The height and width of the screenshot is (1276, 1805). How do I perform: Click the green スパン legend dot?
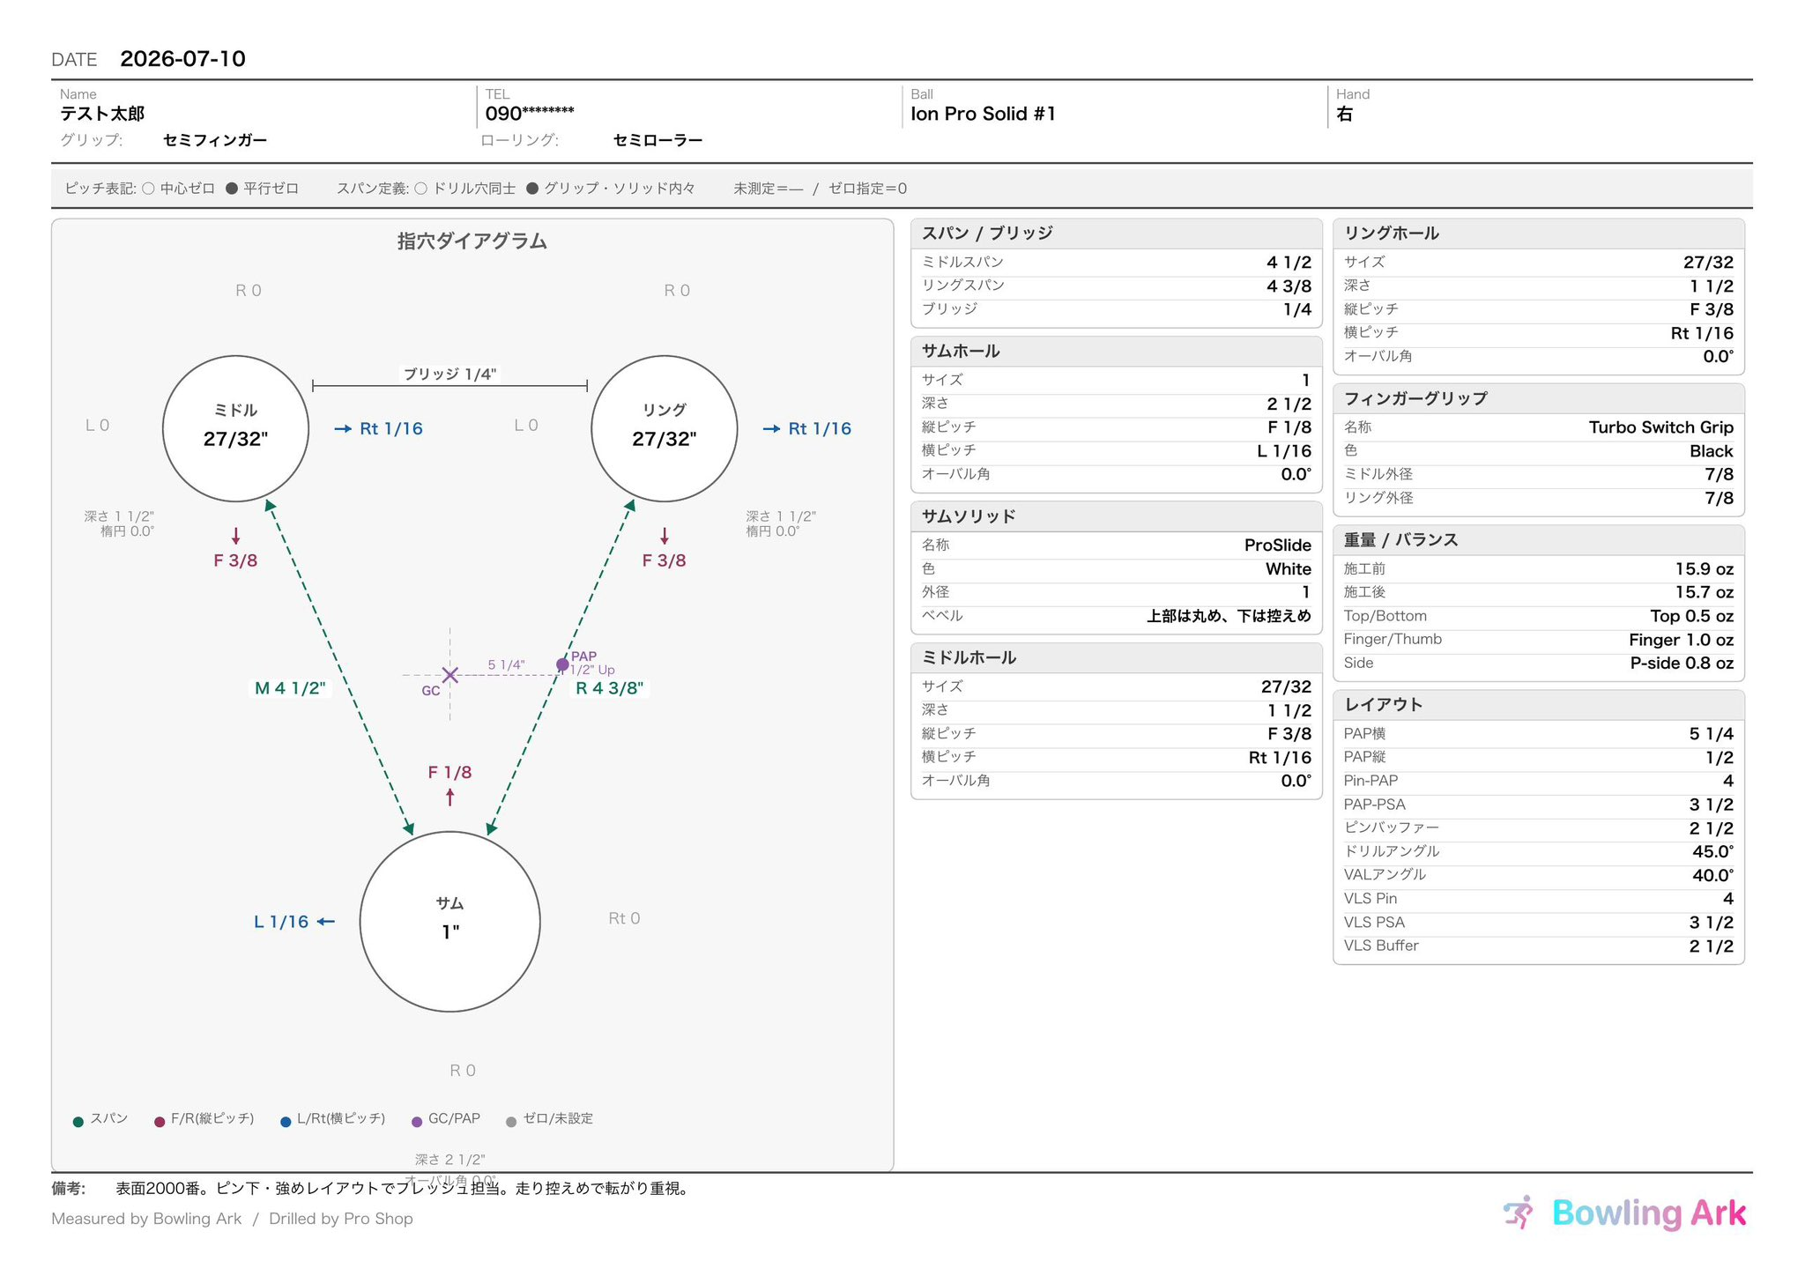coord(78,1122)
